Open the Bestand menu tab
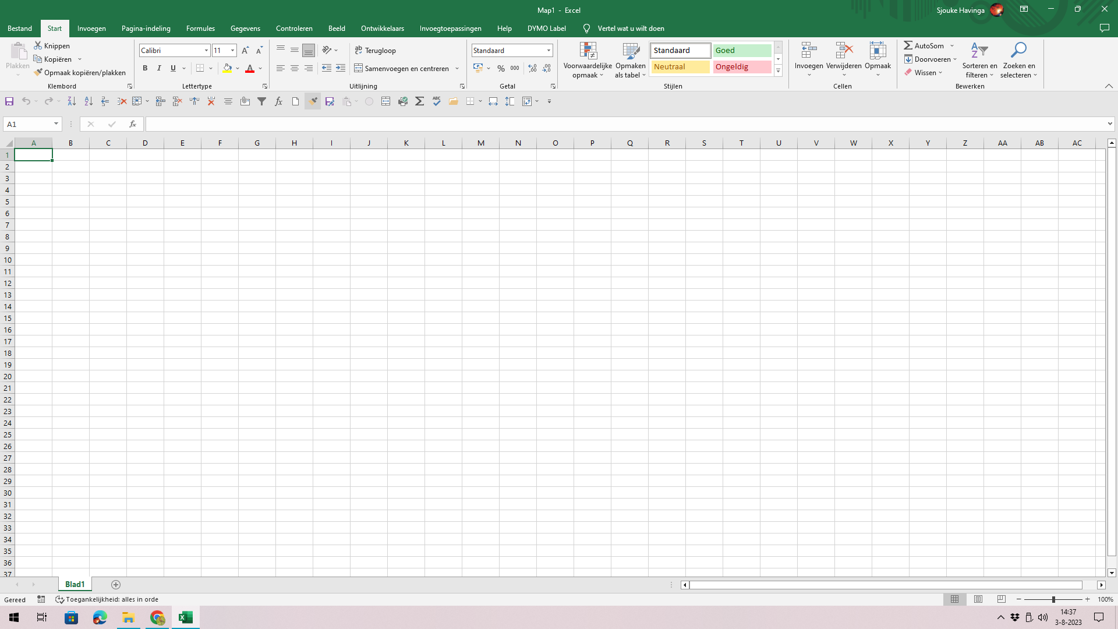The image size is (1118, 629). tap(20, 29)
